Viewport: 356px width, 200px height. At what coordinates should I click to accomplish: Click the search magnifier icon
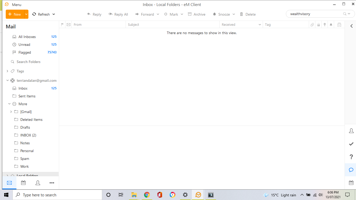345,14
